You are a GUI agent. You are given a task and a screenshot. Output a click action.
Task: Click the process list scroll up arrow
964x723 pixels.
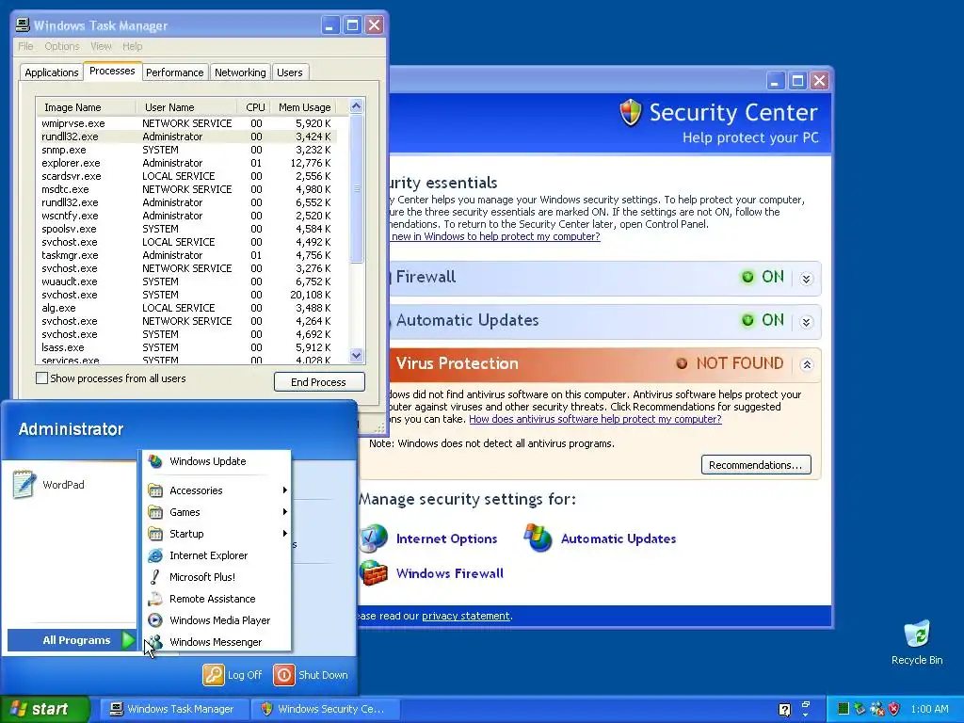356,106
